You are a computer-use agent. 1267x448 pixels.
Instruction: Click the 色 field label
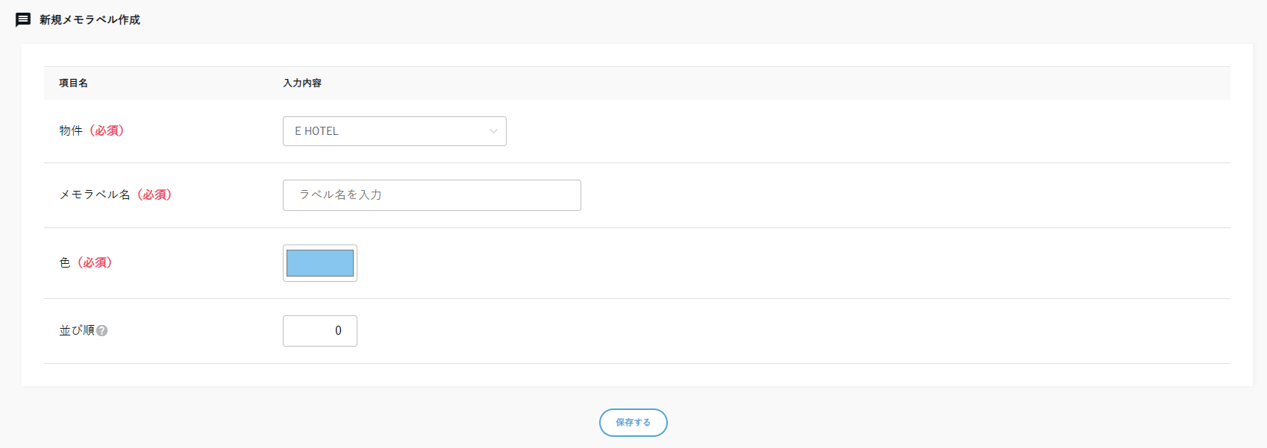[x=65, y=262]
